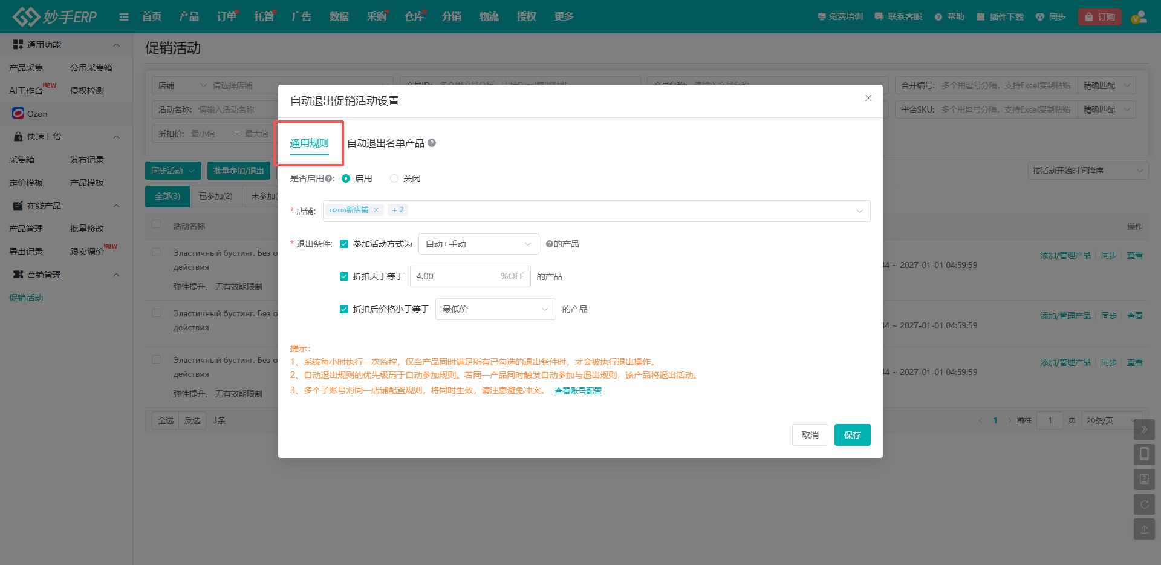The height and width of the screenshot is (565, 1161).
Task: Click the hamburger menu icon in header
Action: click(124, 17)
